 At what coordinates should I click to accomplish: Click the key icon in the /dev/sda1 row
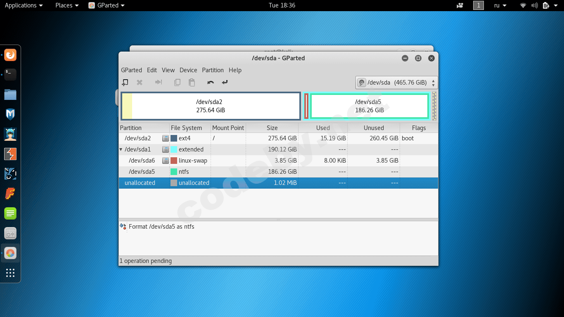(x=166, y=149)
